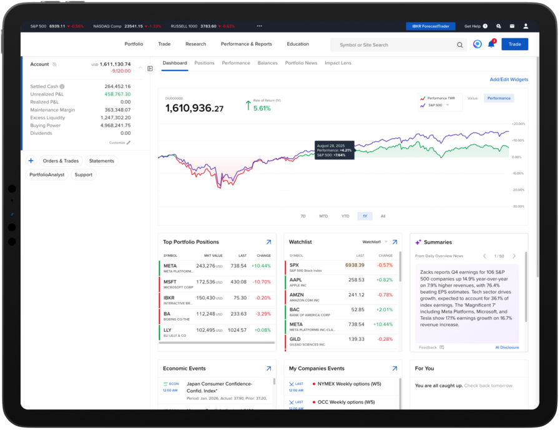The width and height of the screenshot is (560, 430).
Task: Click the Add/Edit Widgets link
Action: pyautogui.click(x=509, y=80)
